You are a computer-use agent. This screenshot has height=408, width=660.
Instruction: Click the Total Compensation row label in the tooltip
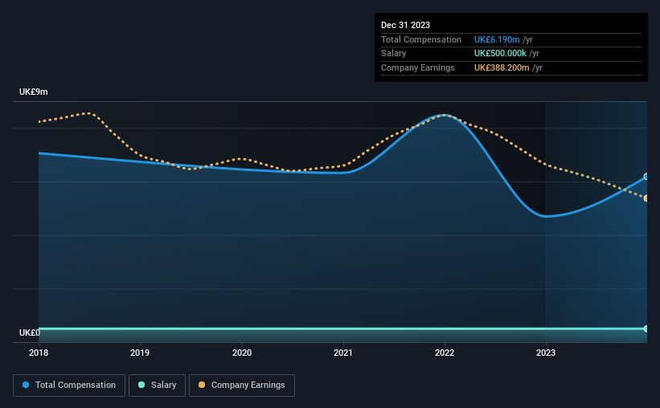[x=421, y=39]
